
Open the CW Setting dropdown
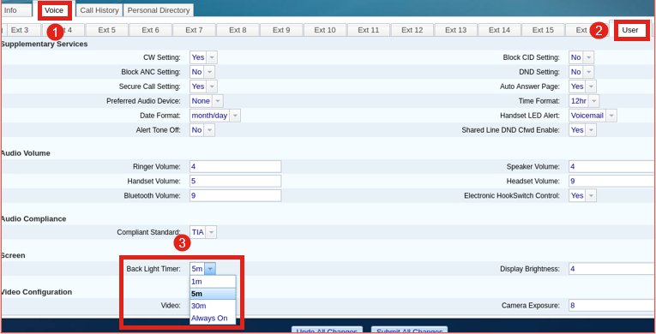pos(203,57)
